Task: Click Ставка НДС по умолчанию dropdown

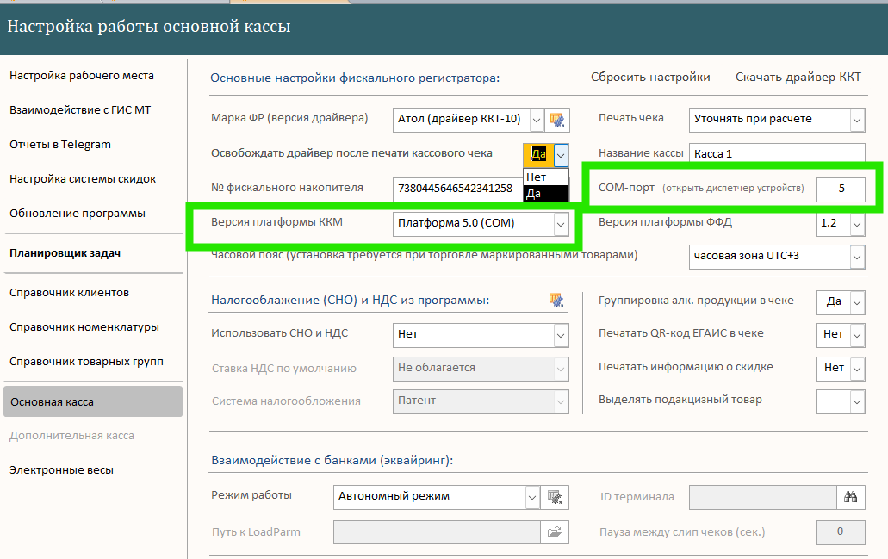Action: [481, 369]
